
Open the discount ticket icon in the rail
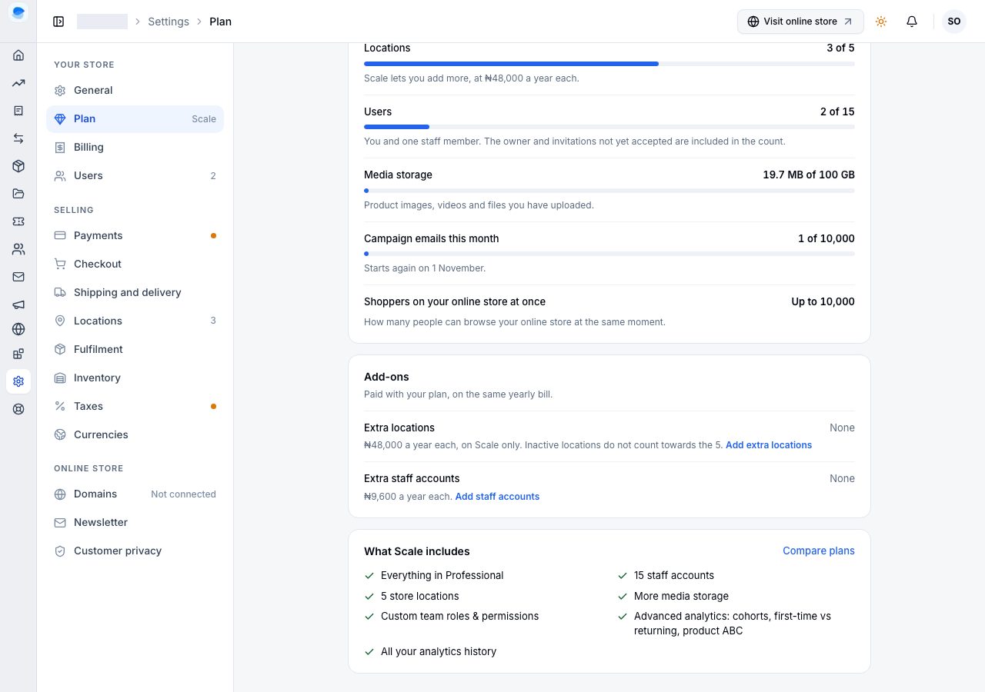coord(18,221)
